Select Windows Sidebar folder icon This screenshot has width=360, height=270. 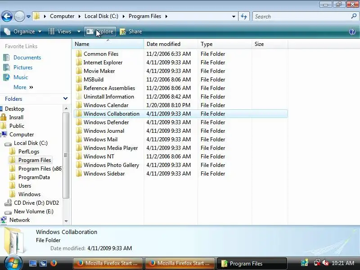coord(79,173)
